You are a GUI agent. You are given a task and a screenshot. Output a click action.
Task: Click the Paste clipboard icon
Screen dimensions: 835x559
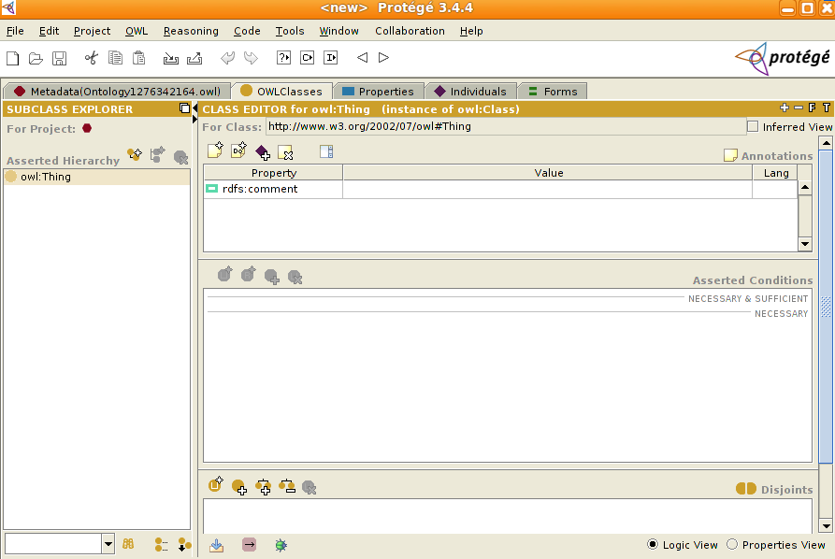[x=138, y=58]
